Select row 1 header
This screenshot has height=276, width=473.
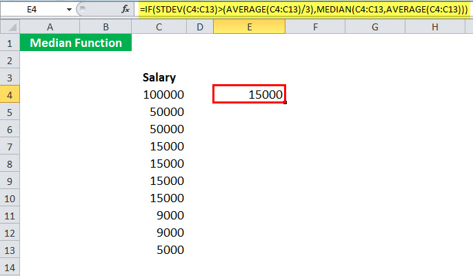10,43
